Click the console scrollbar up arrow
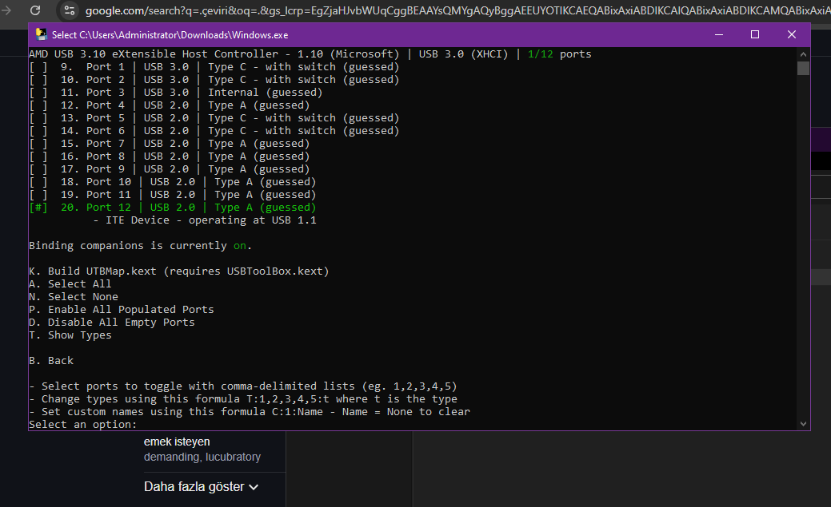831x507 pixels. [x=803, y=53]
